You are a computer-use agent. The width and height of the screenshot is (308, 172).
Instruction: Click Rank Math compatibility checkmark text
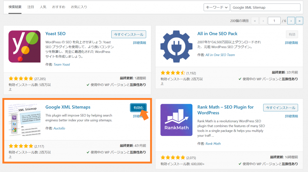click(268, 164)
